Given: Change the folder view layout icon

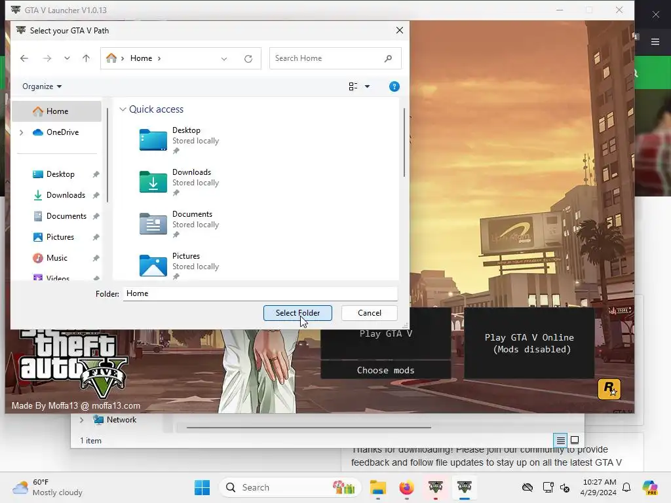Looking at the screenshot, I should (353, 86).
